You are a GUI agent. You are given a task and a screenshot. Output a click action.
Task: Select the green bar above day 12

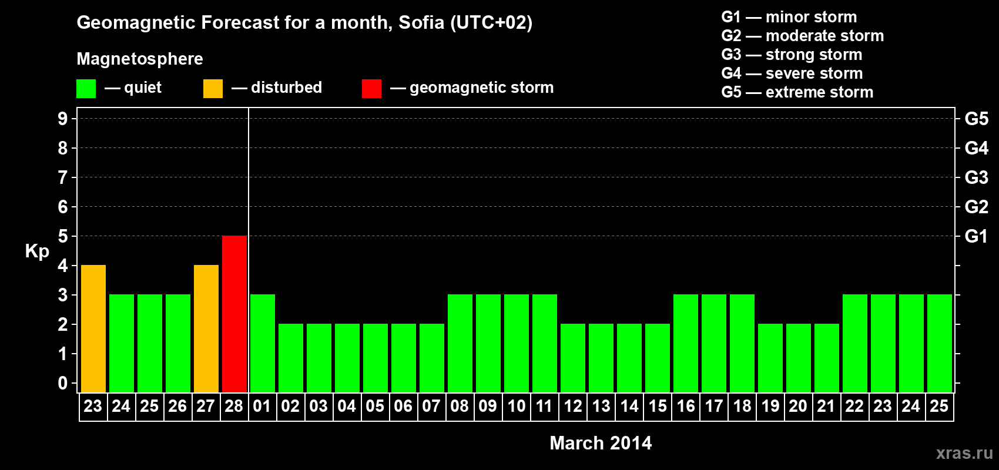[x=573, y=358]
